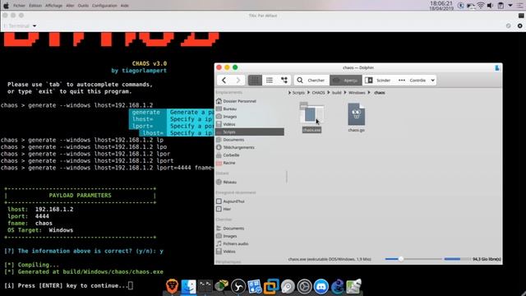Open Discord from the dock
526x296 pixels.
(321, 287)
